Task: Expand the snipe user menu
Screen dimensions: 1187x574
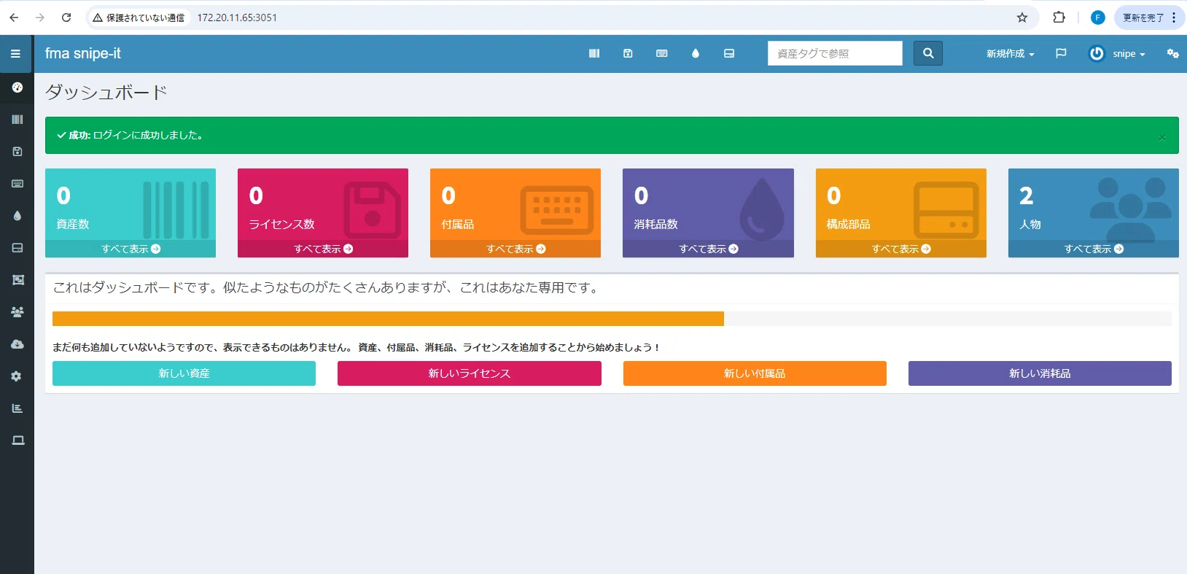Action: (1117, 54)
